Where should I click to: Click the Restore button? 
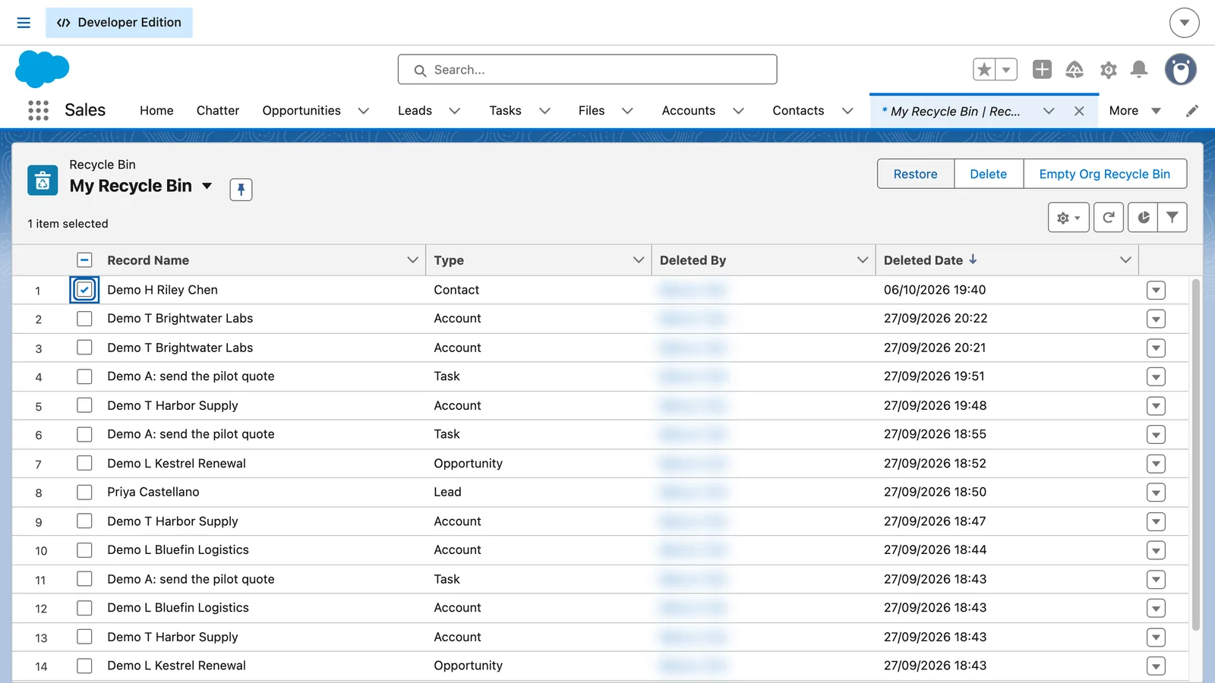915,174
